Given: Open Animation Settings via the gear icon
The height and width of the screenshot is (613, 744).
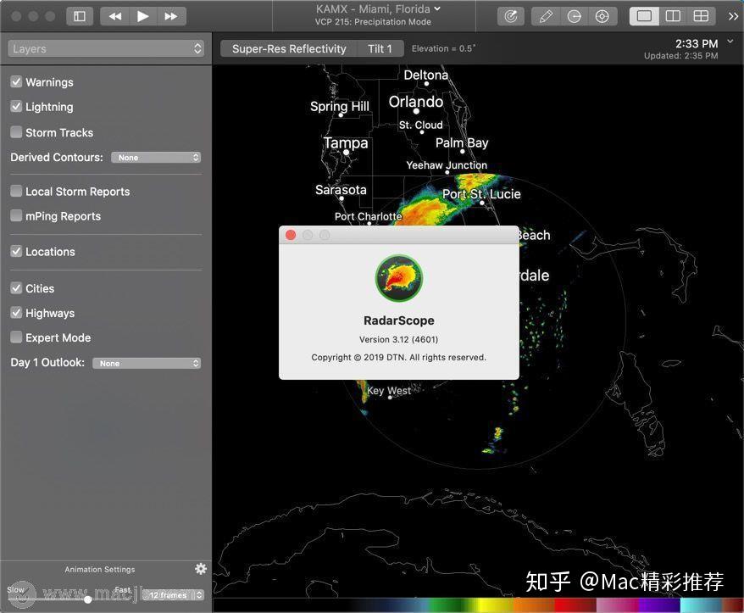Looking at the screenshot, I should click(201, 568).
